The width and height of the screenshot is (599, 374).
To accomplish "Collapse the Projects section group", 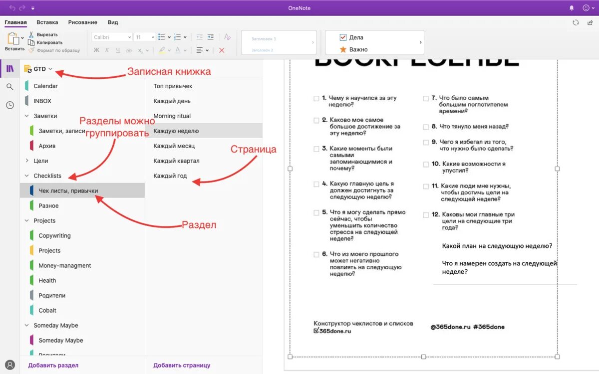I will pos(27,220).
